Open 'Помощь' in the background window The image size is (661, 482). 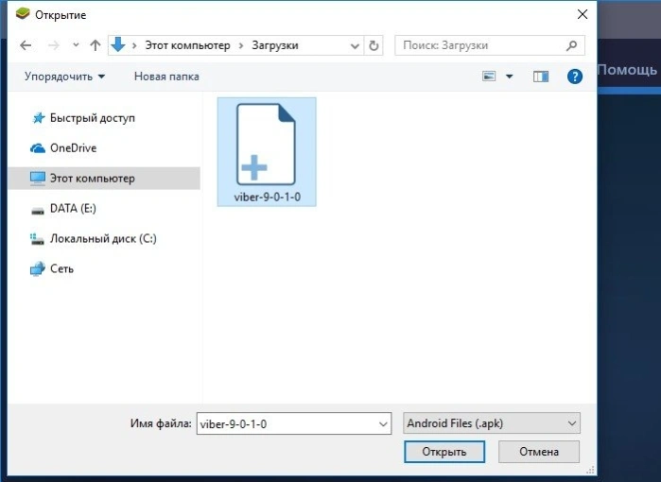click(627, 70)
